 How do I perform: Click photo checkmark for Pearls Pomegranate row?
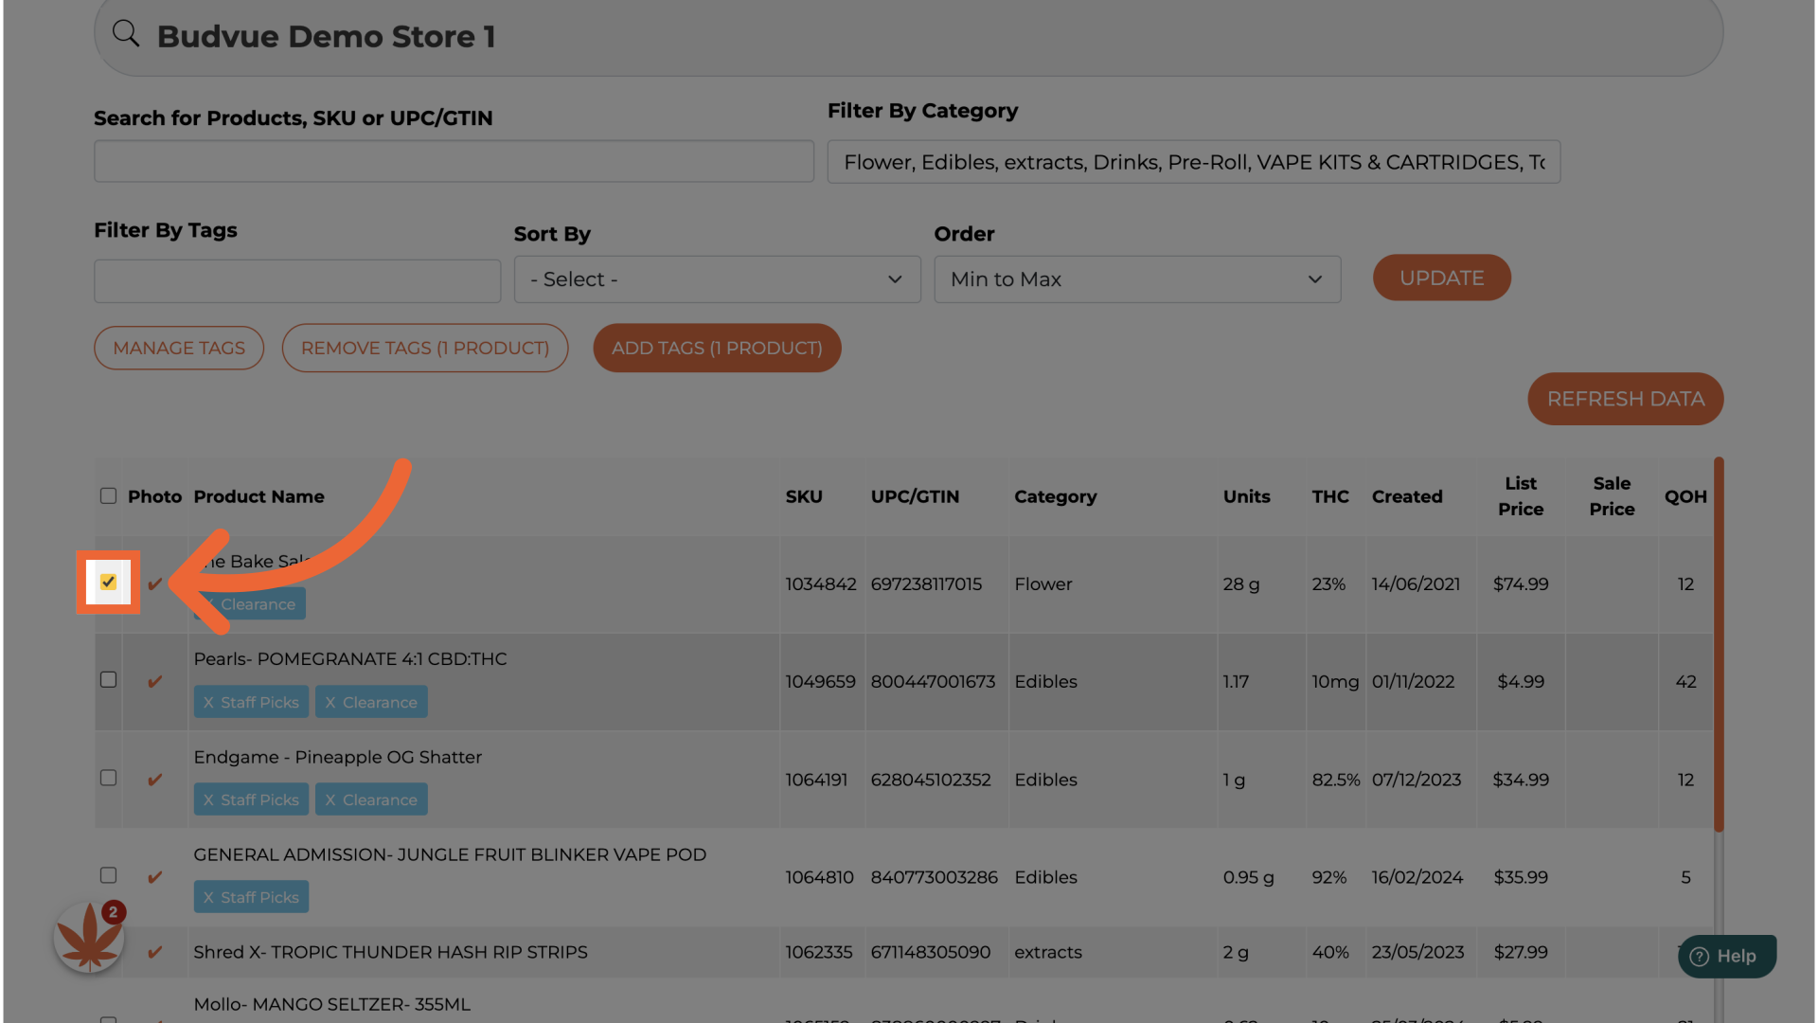(154, 682)
